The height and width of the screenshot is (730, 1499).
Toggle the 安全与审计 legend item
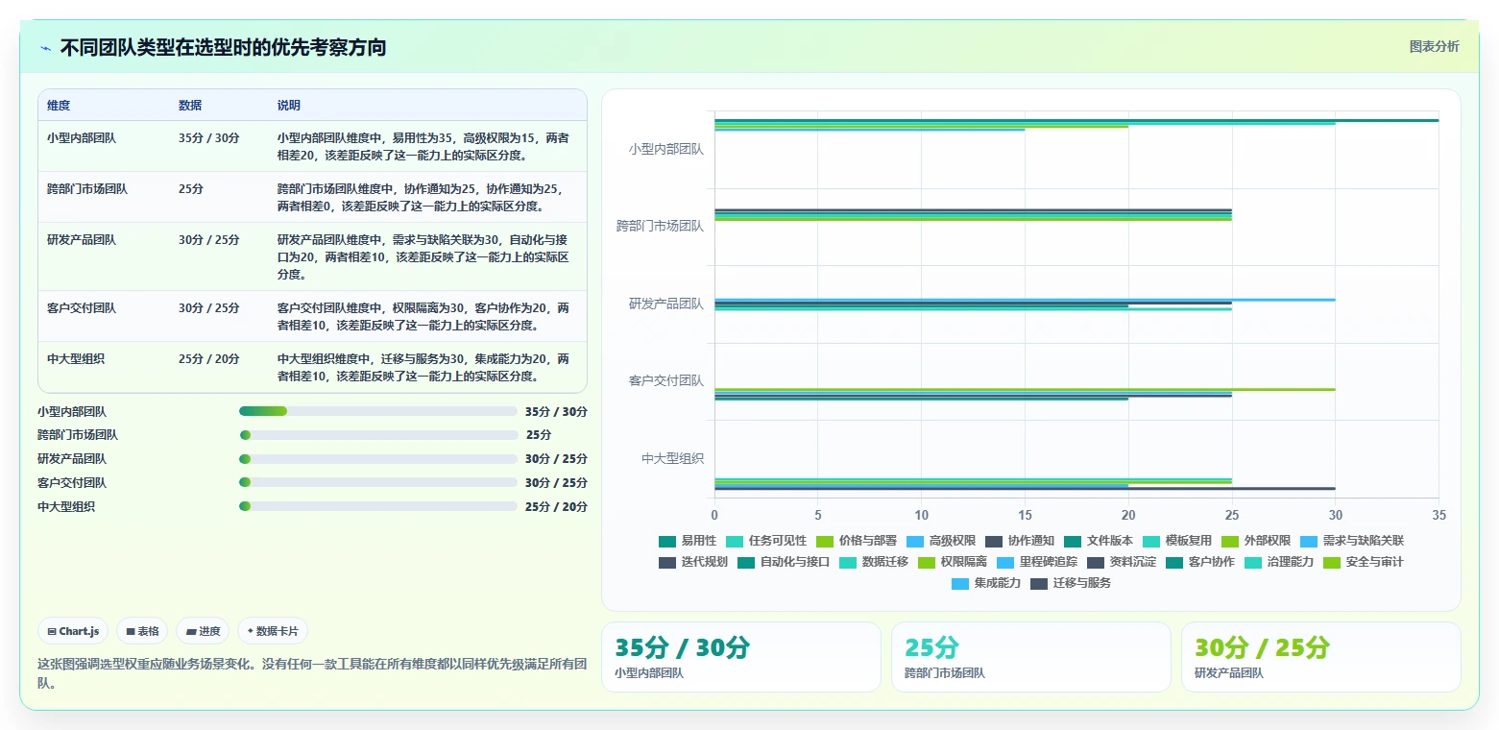pyautogui.click(x=1364, y=562)
